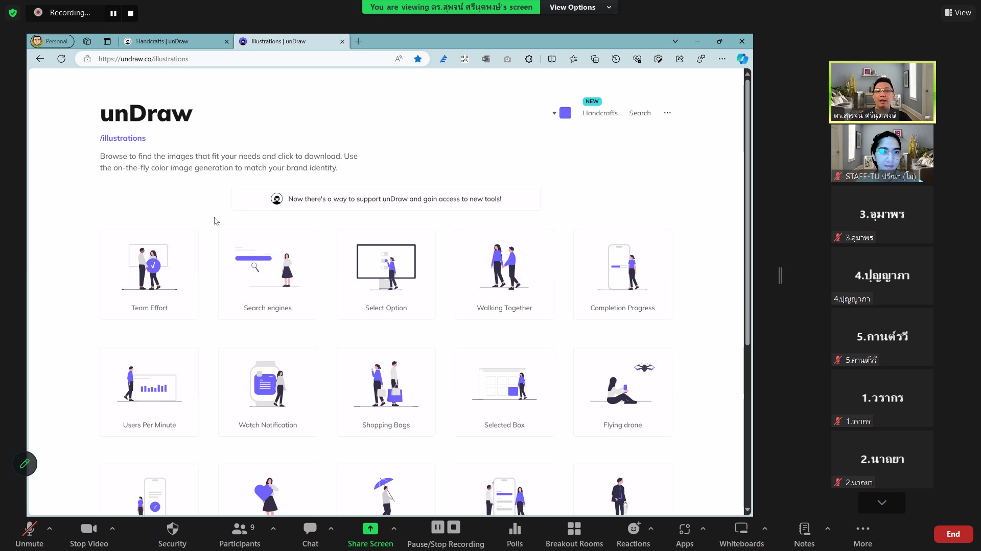
Task: Open a new browser tab
Action: point(358,41)
